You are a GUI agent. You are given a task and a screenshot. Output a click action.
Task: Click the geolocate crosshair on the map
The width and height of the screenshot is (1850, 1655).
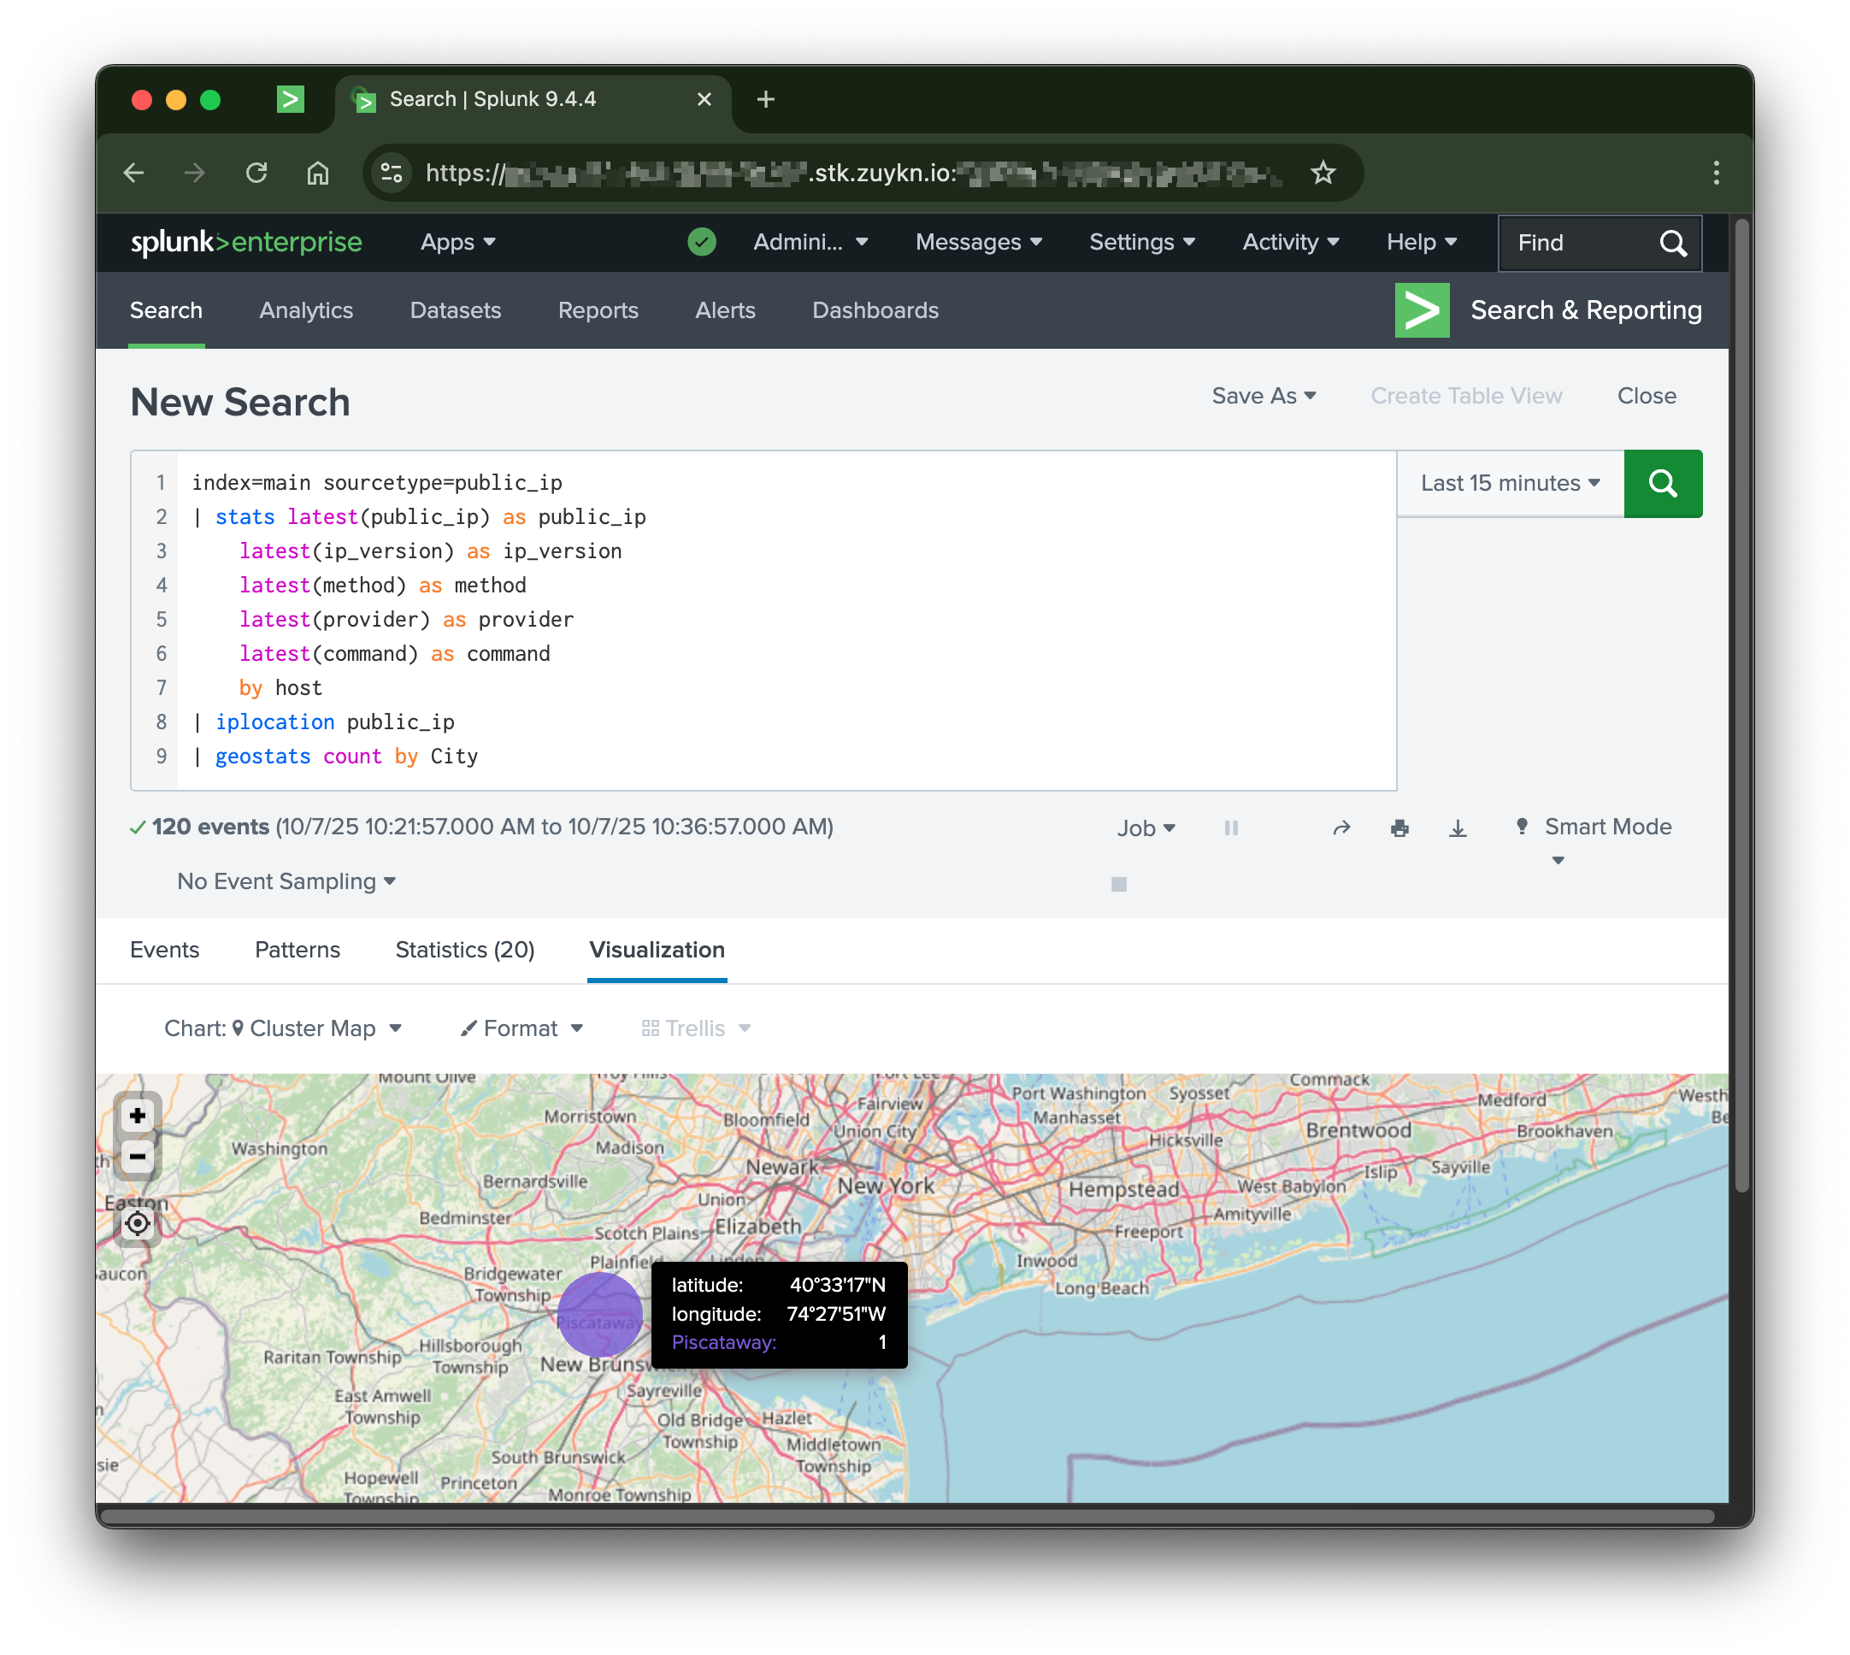click(x=138, y=1223)
